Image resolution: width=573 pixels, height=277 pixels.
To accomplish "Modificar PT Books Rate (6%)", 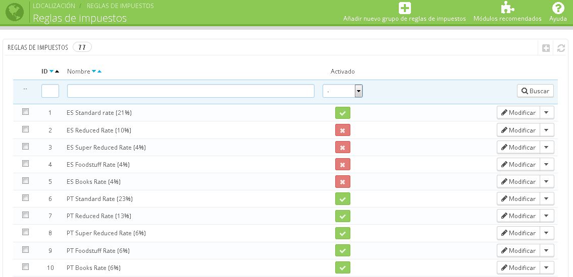I will tap(518, 267).
